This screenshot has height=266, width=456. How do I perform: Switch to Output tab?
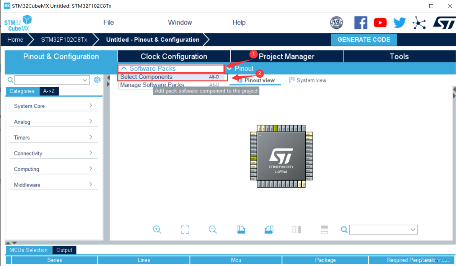point(64,250)
